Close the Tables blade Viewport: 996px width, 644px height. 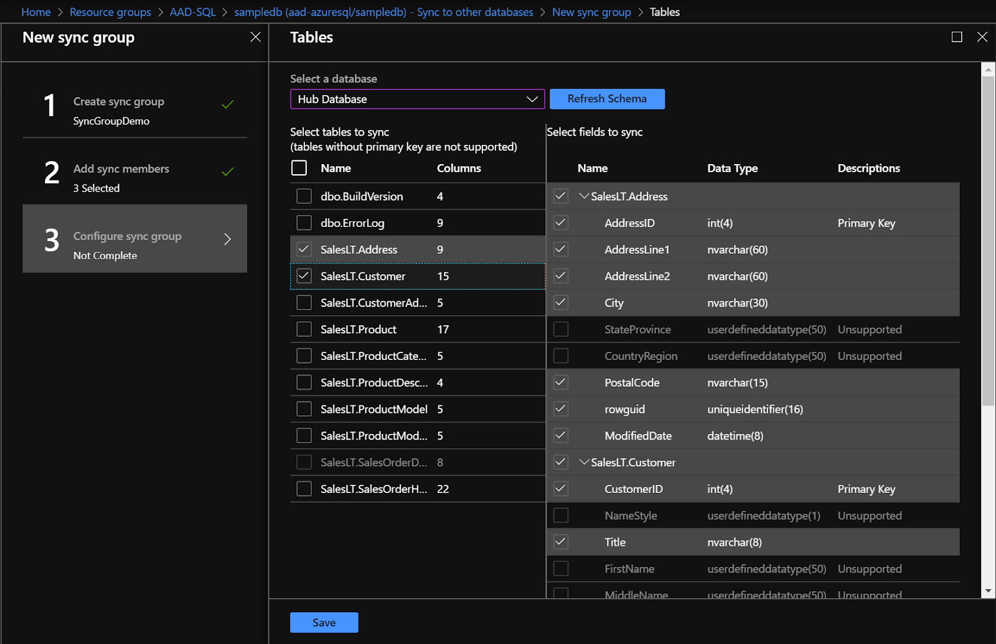[982, 37]
